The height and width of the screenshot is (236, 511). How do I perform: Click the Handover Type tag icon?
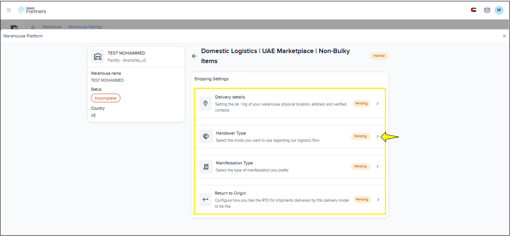[205, 136]
